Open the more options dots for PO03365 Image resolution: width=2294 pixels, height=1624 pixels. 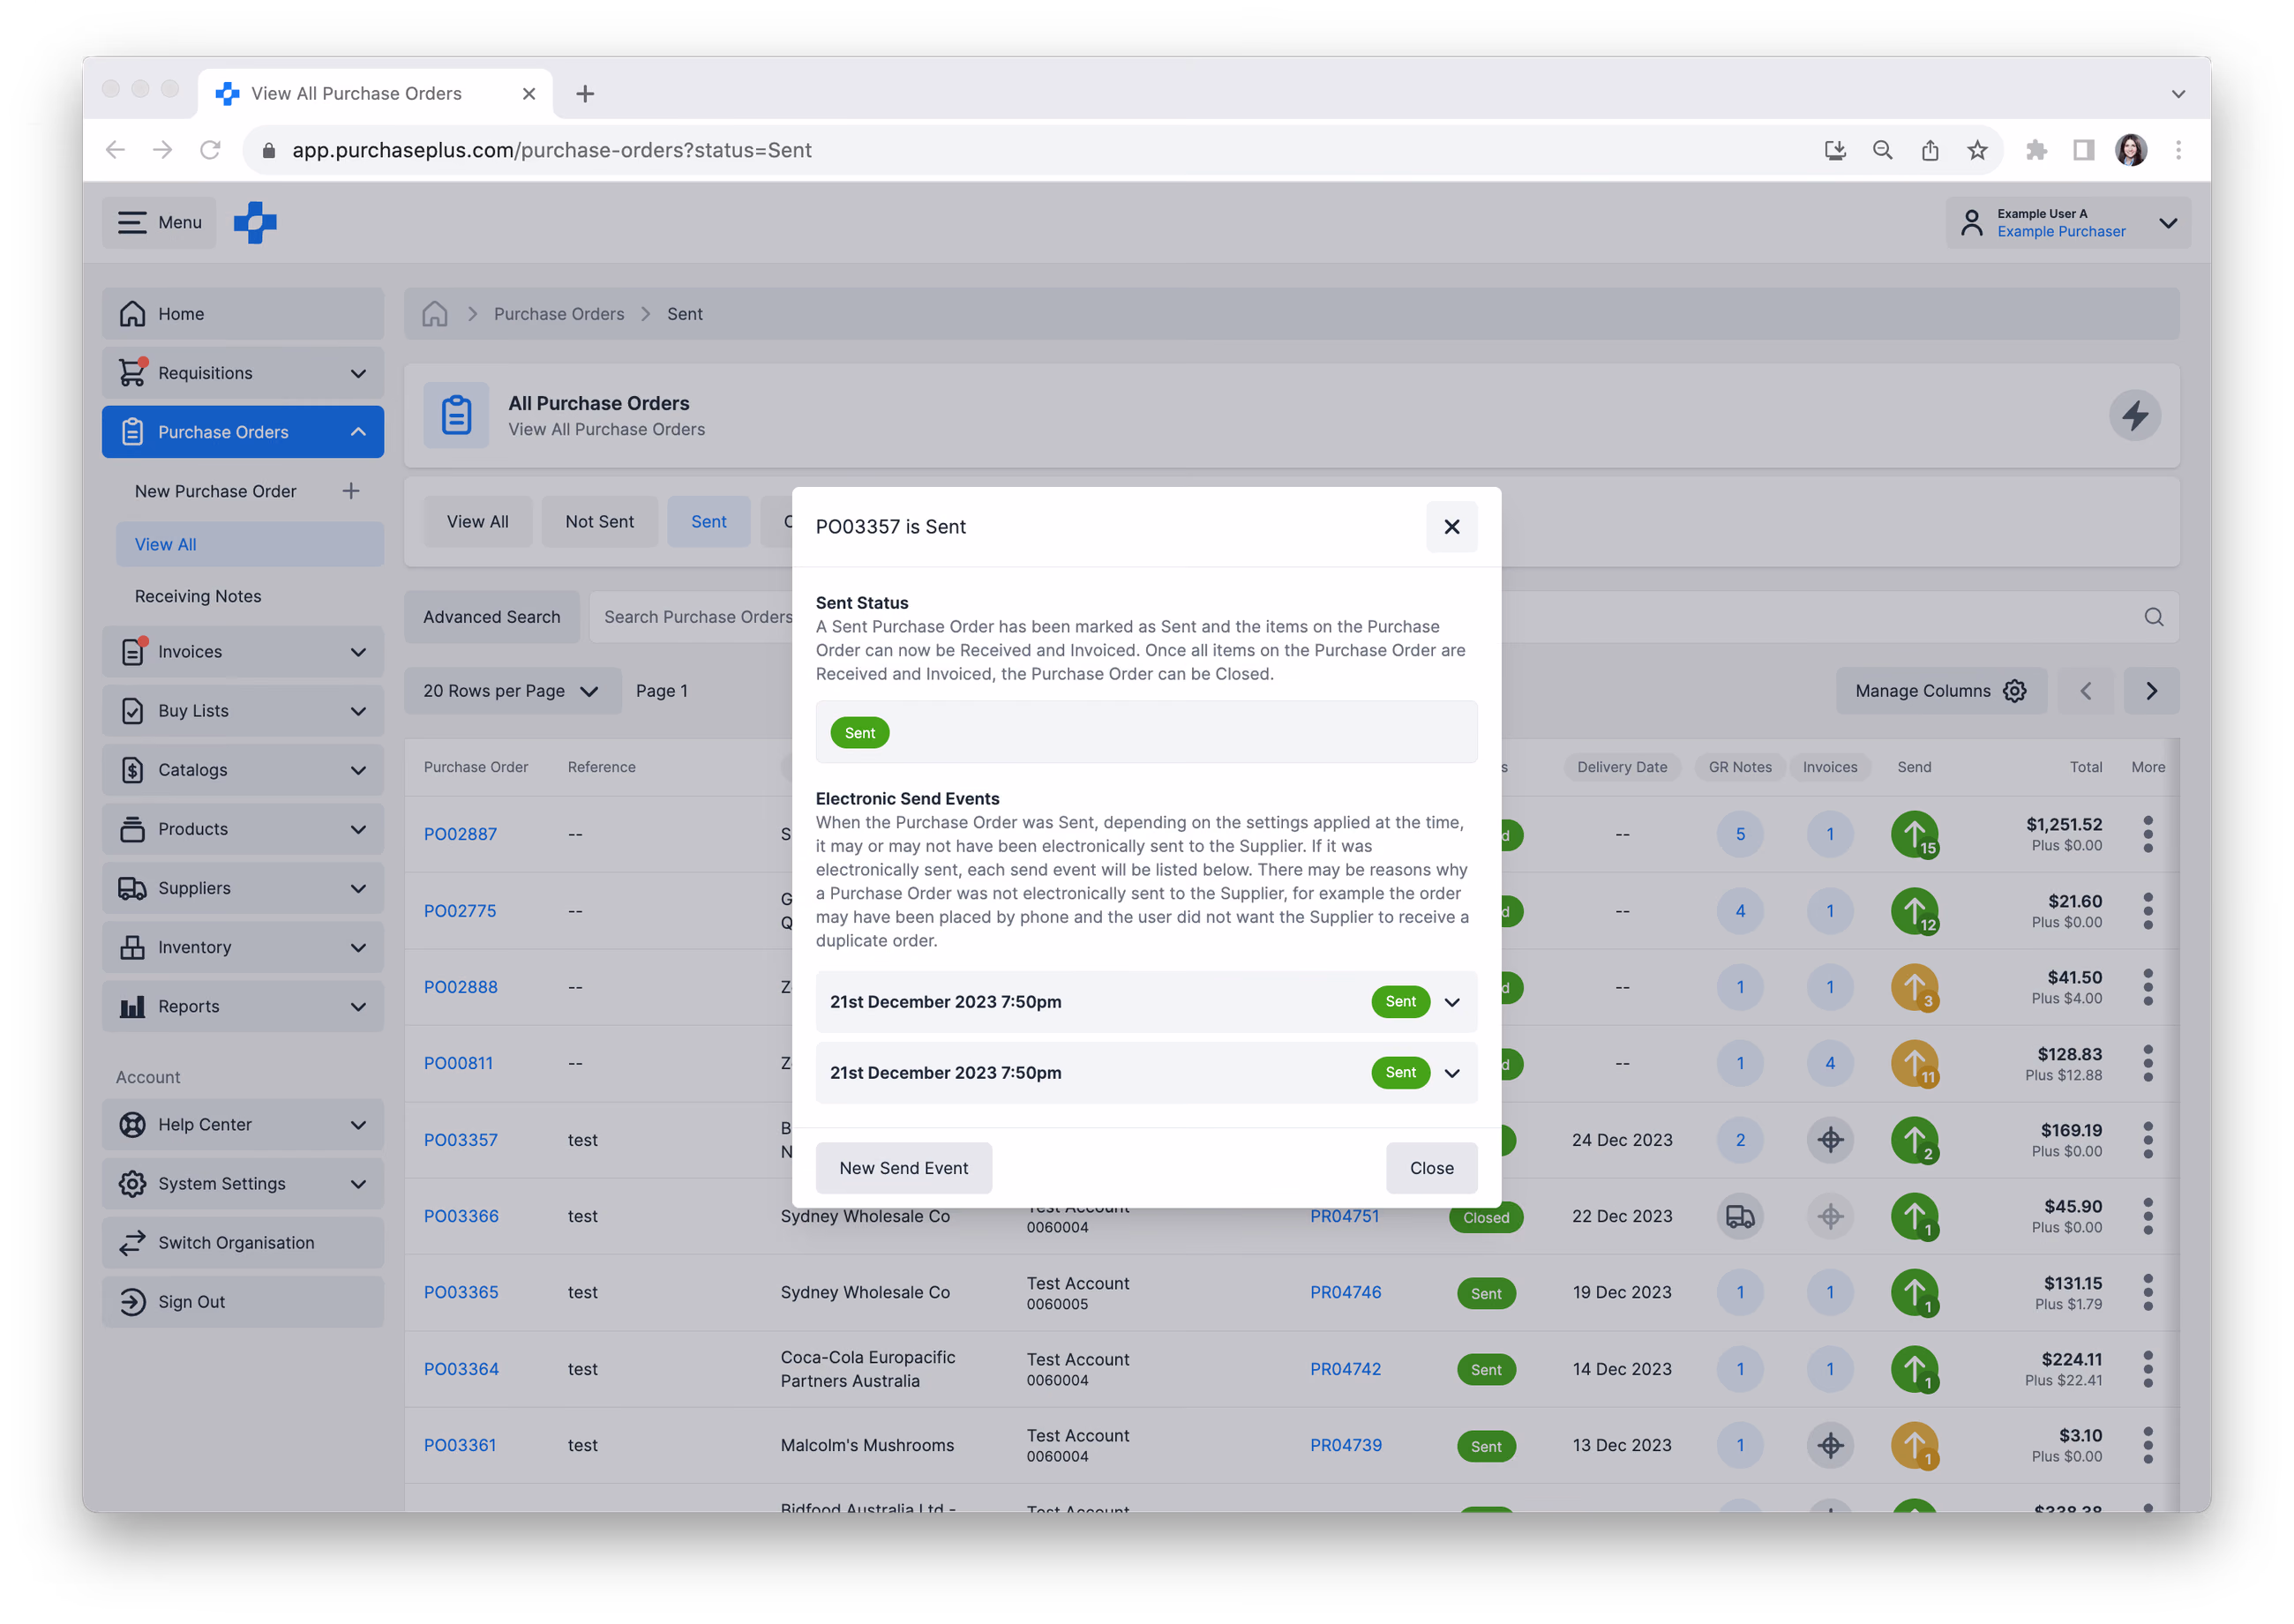pos(2147,1292)
